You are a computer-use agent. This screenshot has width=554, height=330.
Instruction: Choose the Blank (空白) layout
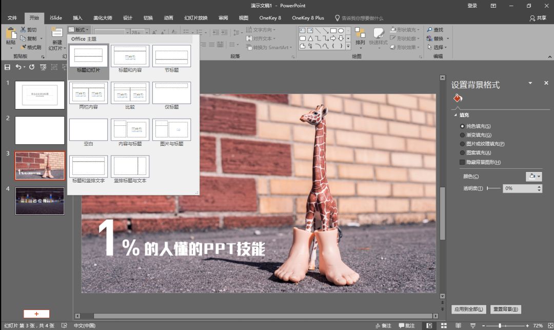(x=88, y=132)
